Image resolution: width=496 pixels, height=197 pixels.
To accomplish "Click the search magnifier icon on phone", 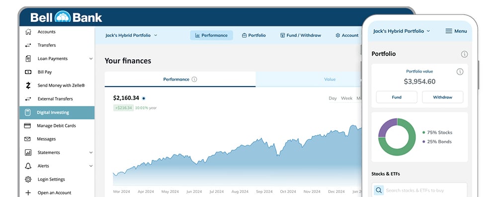I will 379,191.
